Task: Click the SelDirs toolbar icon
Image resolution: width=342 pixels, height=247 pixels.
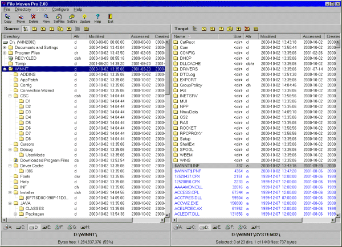Action: (72, 19)
